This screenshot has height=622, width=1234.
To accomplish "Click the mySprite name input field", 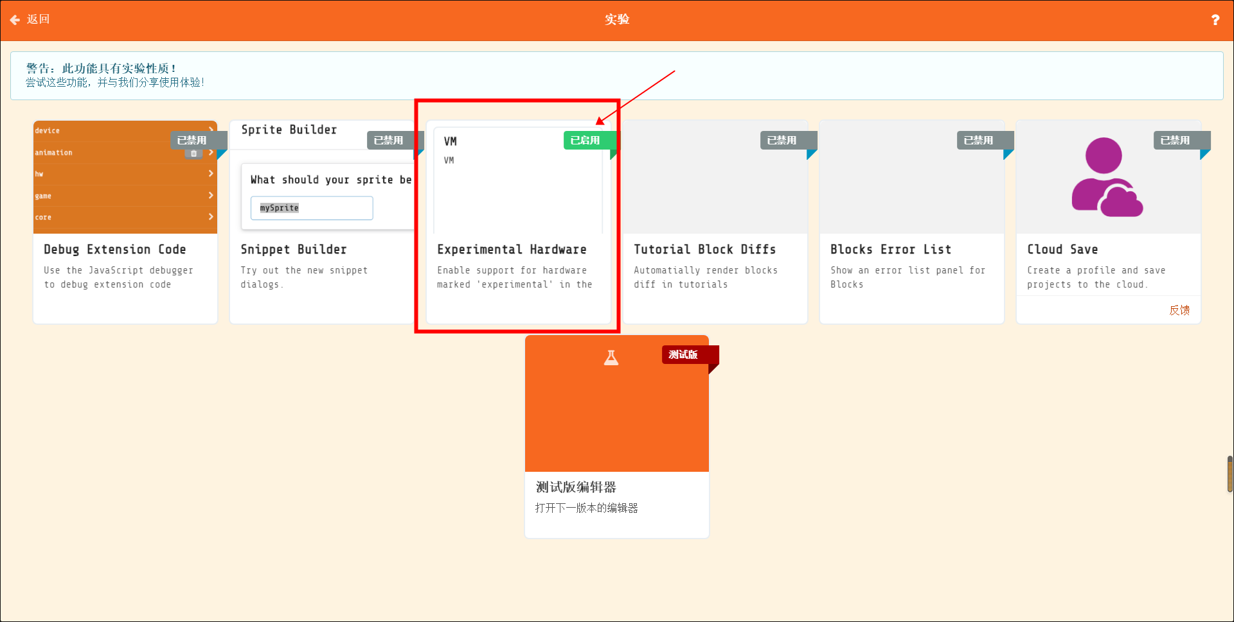I will [312, 208].
